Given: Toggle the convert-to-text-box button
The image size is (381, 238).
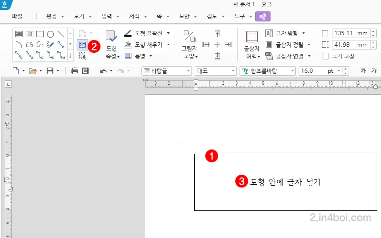Looking at the screenshot, I should 82,45.
